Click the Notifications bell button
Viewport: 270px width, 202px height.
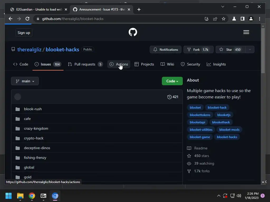pos(166,49)
